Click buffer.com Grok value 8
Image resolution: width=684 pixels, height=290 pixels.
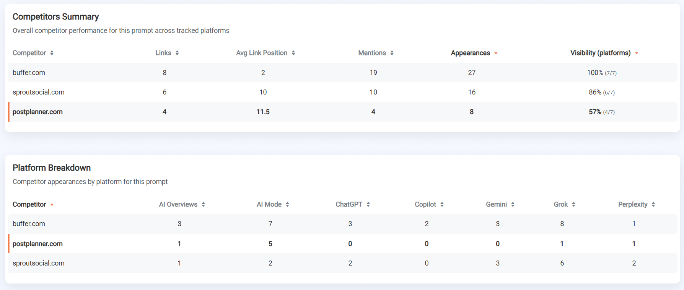click(x=562, y=224)
